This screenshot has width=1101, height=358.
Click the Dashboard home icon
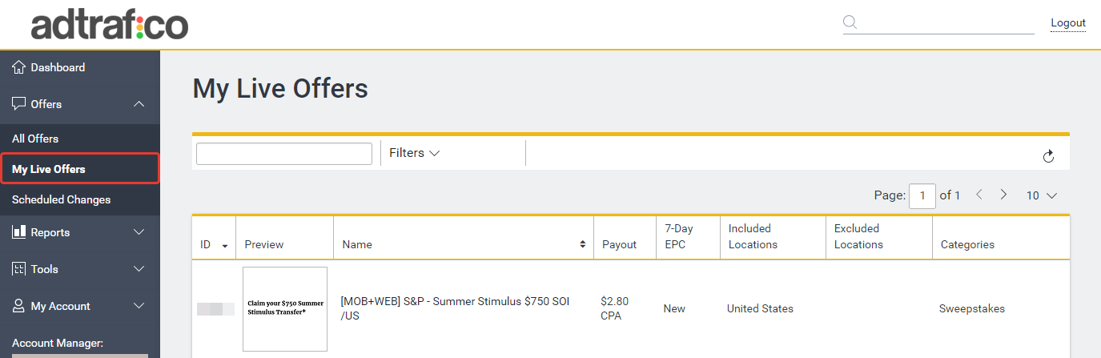point(19,67)
